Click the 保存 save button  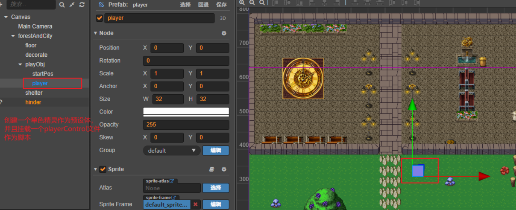[222, 5]
